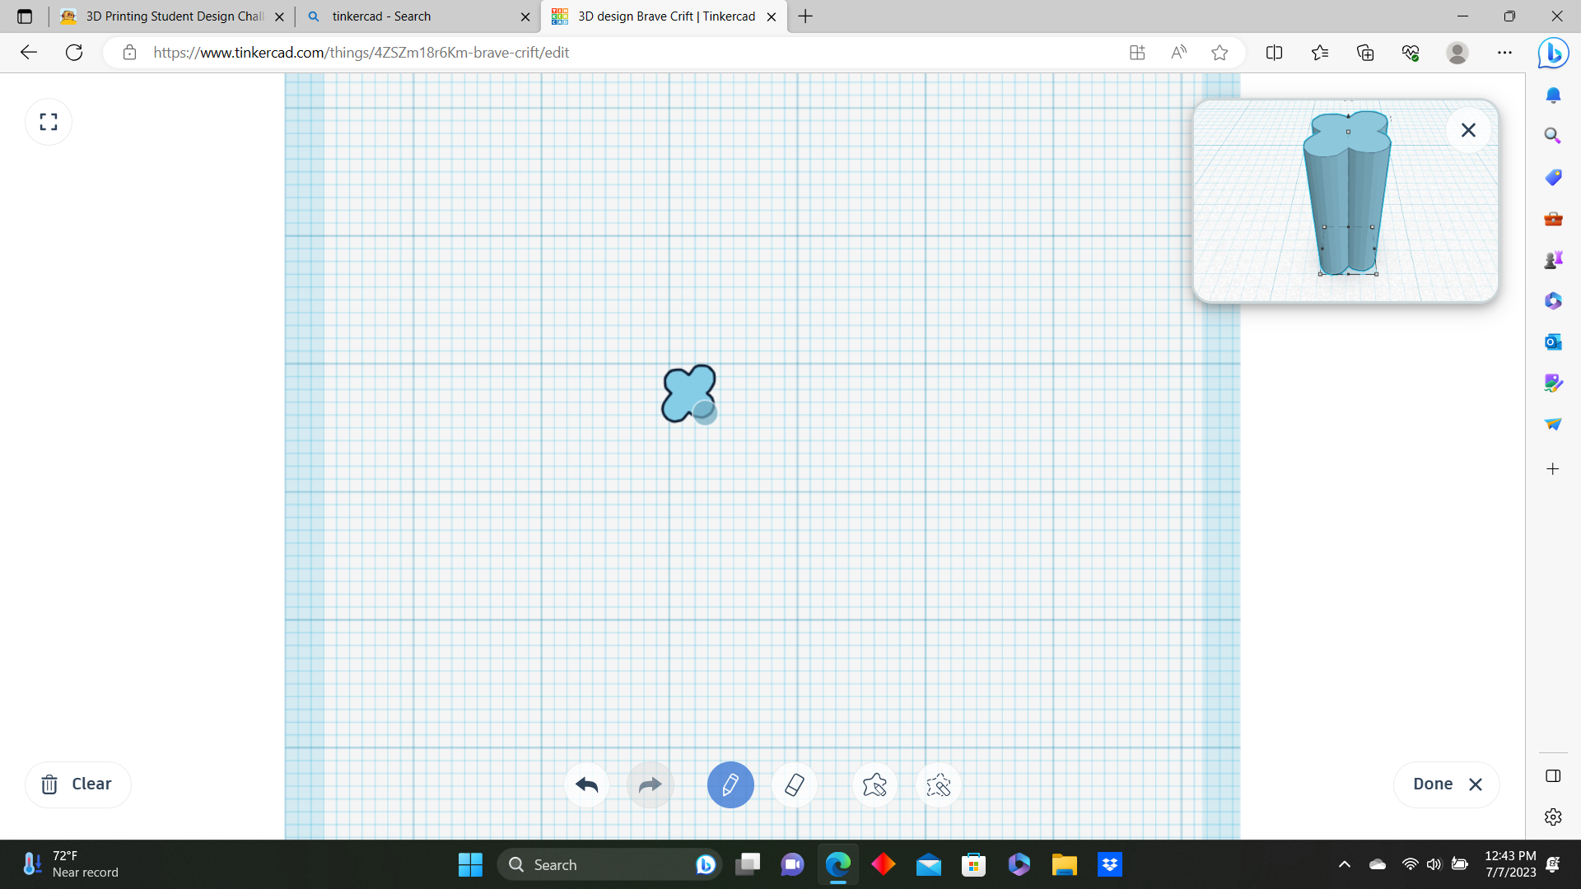Image resolution: width=1581 pixels, height=889 pixels.
Task: Open Edge Drop in the sidebar
Action: coord(1554,424)
